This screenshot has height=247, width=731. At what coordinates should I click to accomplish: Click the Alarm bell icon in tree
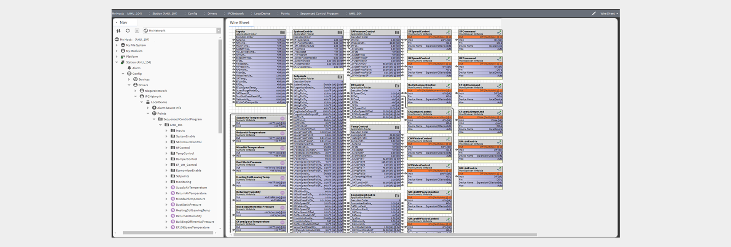pos(129,68)
